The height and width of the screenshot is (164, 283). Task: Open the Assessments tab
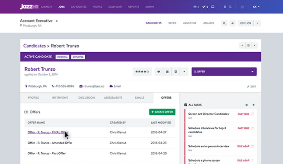pyautogui.click(x=113, y=98)
